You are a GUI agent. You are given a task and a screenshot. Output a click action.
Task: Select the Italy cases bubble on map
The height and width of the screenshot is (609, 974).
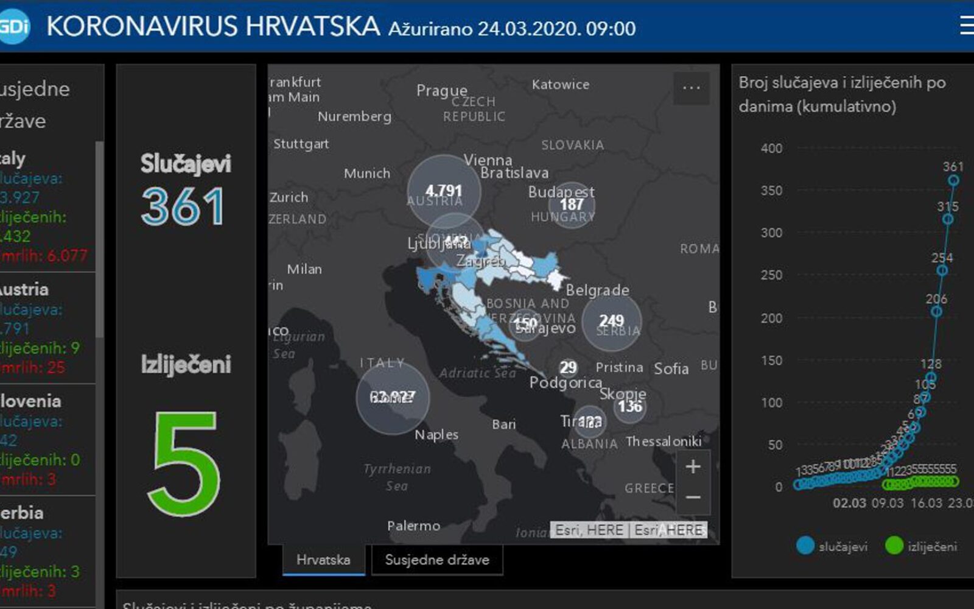pos(393,398)
